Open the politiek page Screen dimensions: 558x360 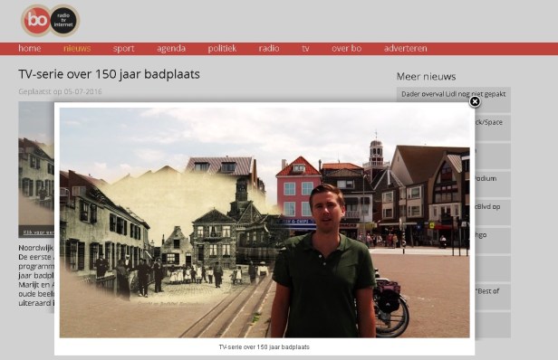click(222, 48)
